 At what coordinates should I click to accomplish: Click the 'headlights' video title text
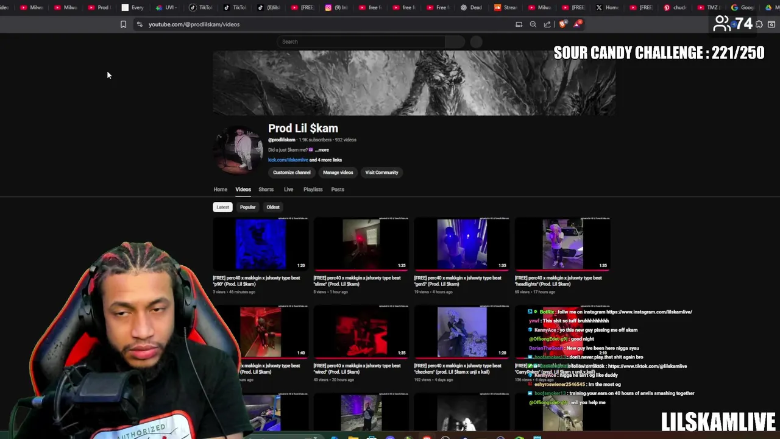(x=558, y=281)
